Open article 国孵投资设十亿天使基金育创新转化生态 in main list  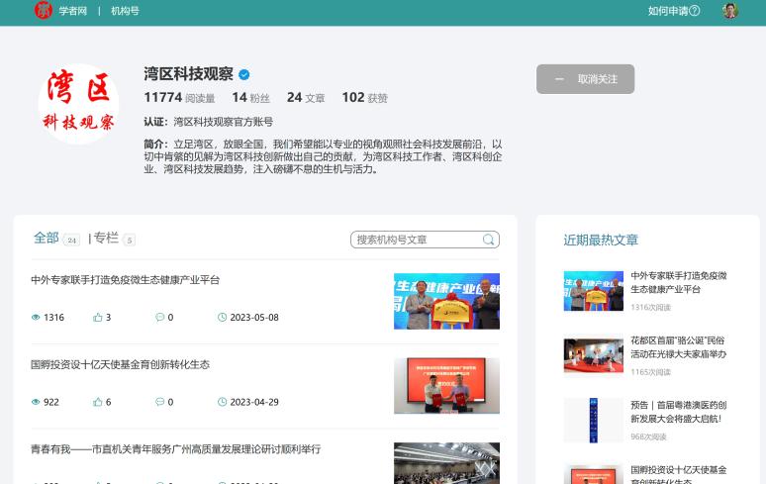coord(120,365)
